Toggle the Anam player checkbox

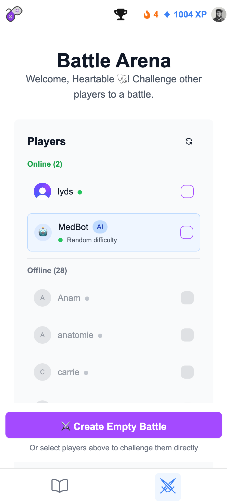pos(187,298)
